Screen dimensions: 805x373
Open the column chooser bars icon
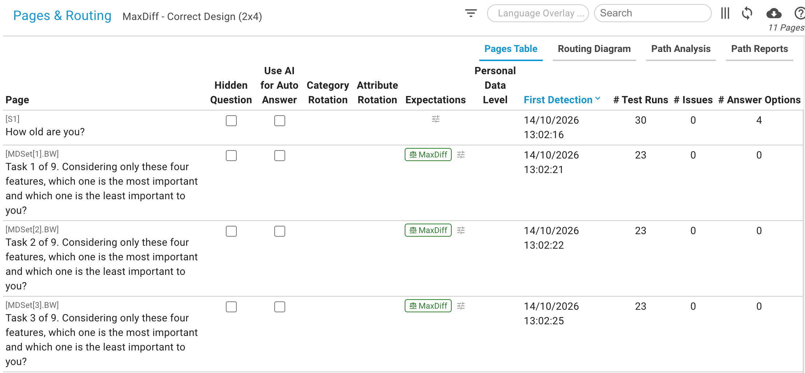pos(725,13)
